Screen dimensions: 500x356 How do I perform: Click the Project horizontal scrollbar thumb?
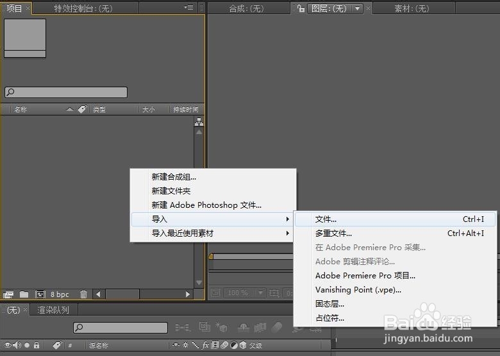pos(122,294)
